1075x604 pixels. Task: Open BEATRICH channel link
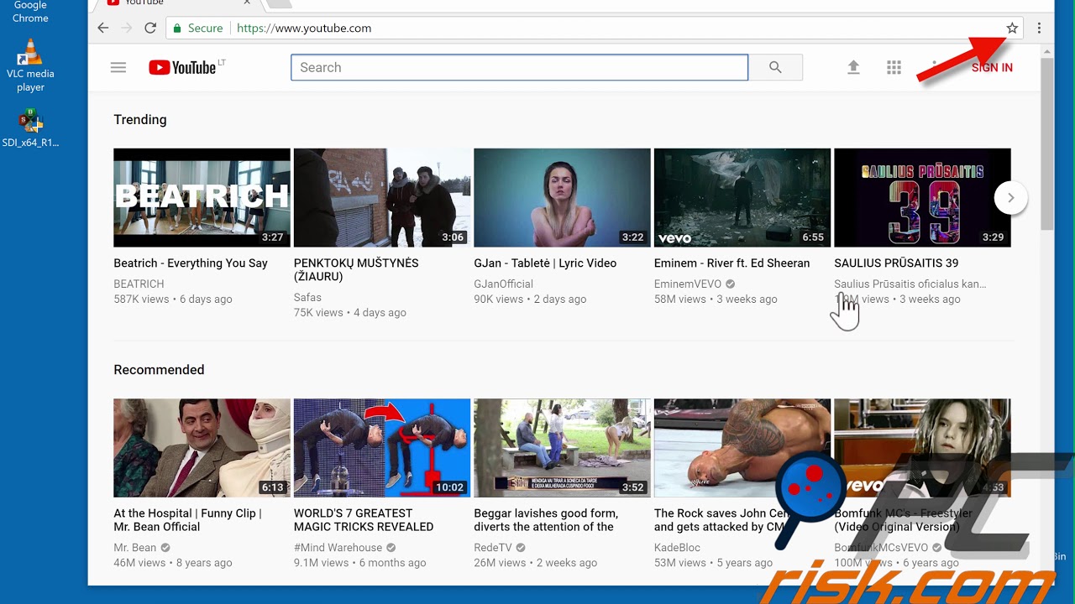click(139, 284)
